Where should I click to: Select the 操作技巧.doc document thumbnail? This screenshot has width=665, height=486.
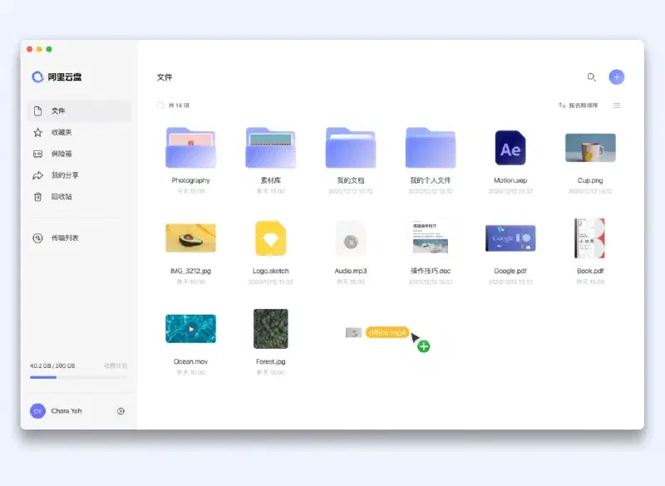pyautogui.click(x=431, y=238)
